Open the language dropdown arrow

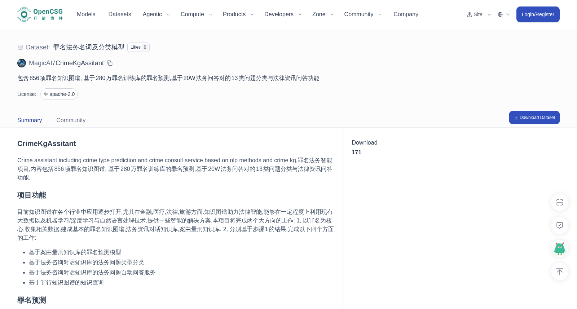(508, 14)
